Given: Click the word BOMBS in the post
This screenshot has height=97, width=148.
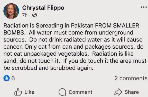Looking at the screenshot, I should pos(14,33).
